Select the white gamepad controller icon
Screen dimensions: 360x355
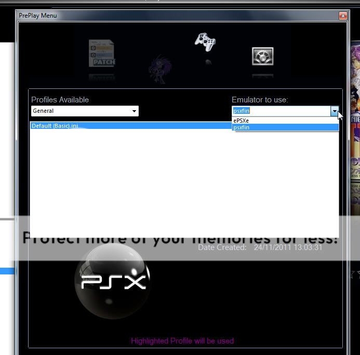pyautogui.click(x=205, y=42)
